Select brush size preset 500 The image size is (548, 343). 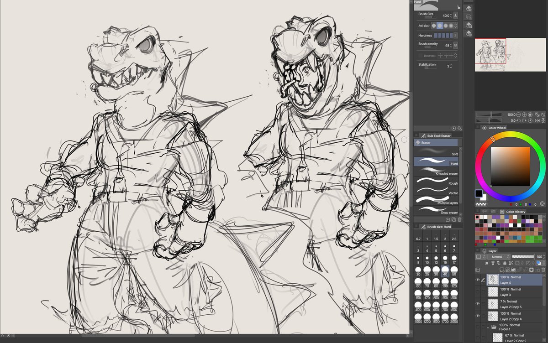427,307
